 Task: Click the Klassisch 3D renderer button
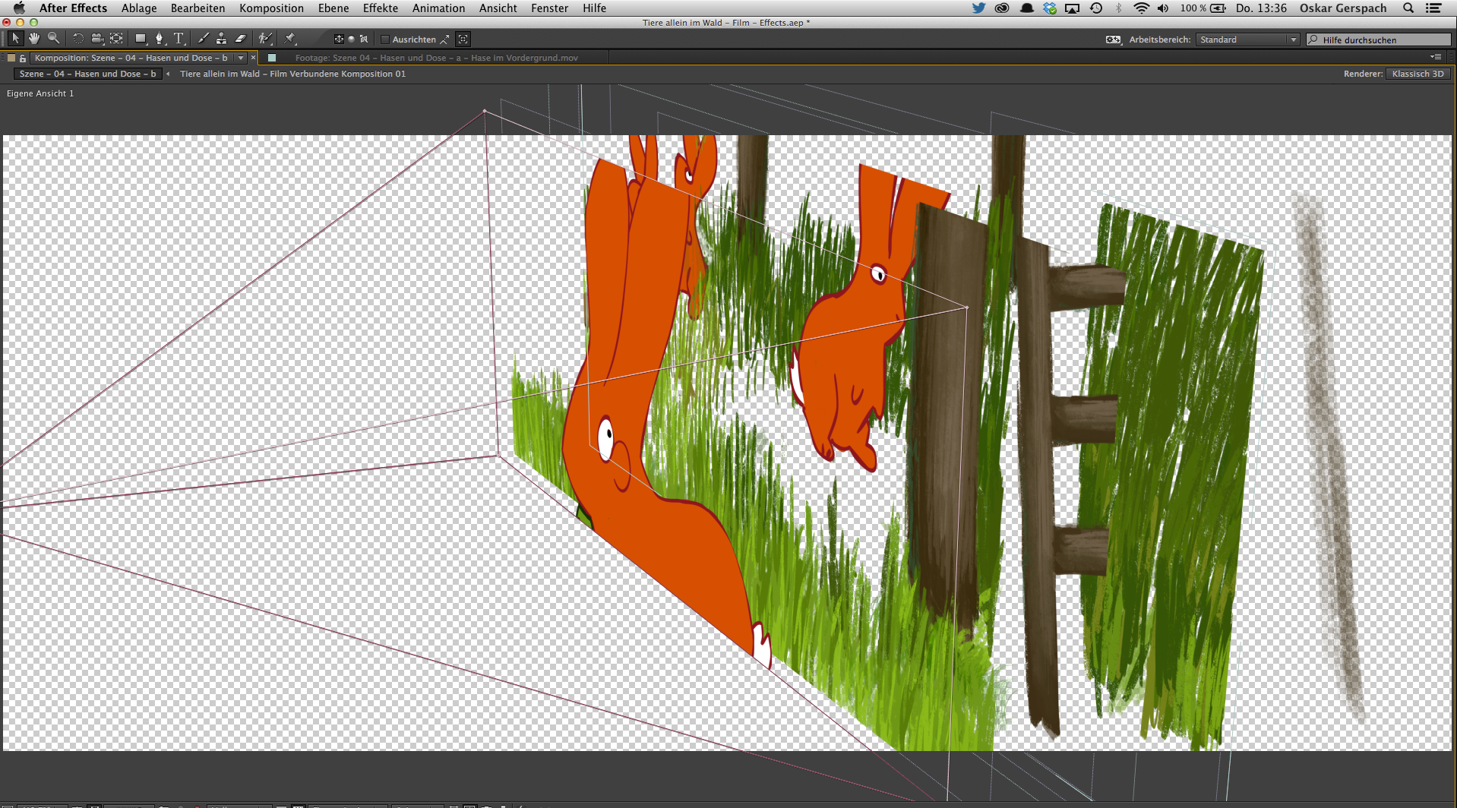coord(1417,74)
